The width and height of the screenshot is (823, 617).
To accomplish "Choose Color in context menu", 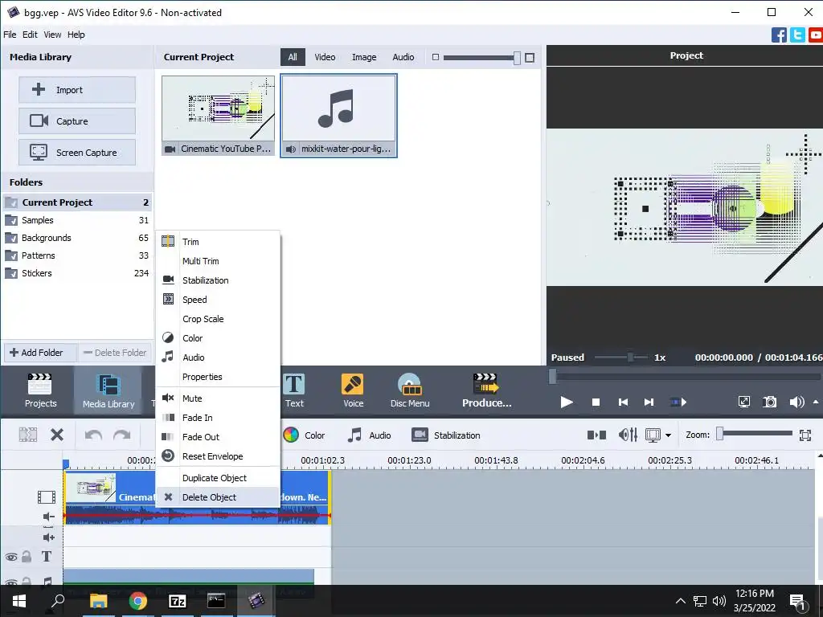I will pos(218,338).
